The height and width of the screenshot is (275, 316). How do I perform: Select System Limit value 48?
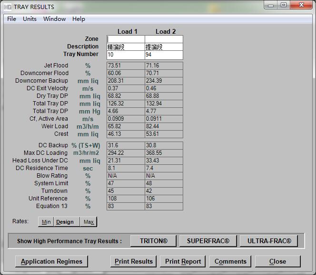pos(164,183)
